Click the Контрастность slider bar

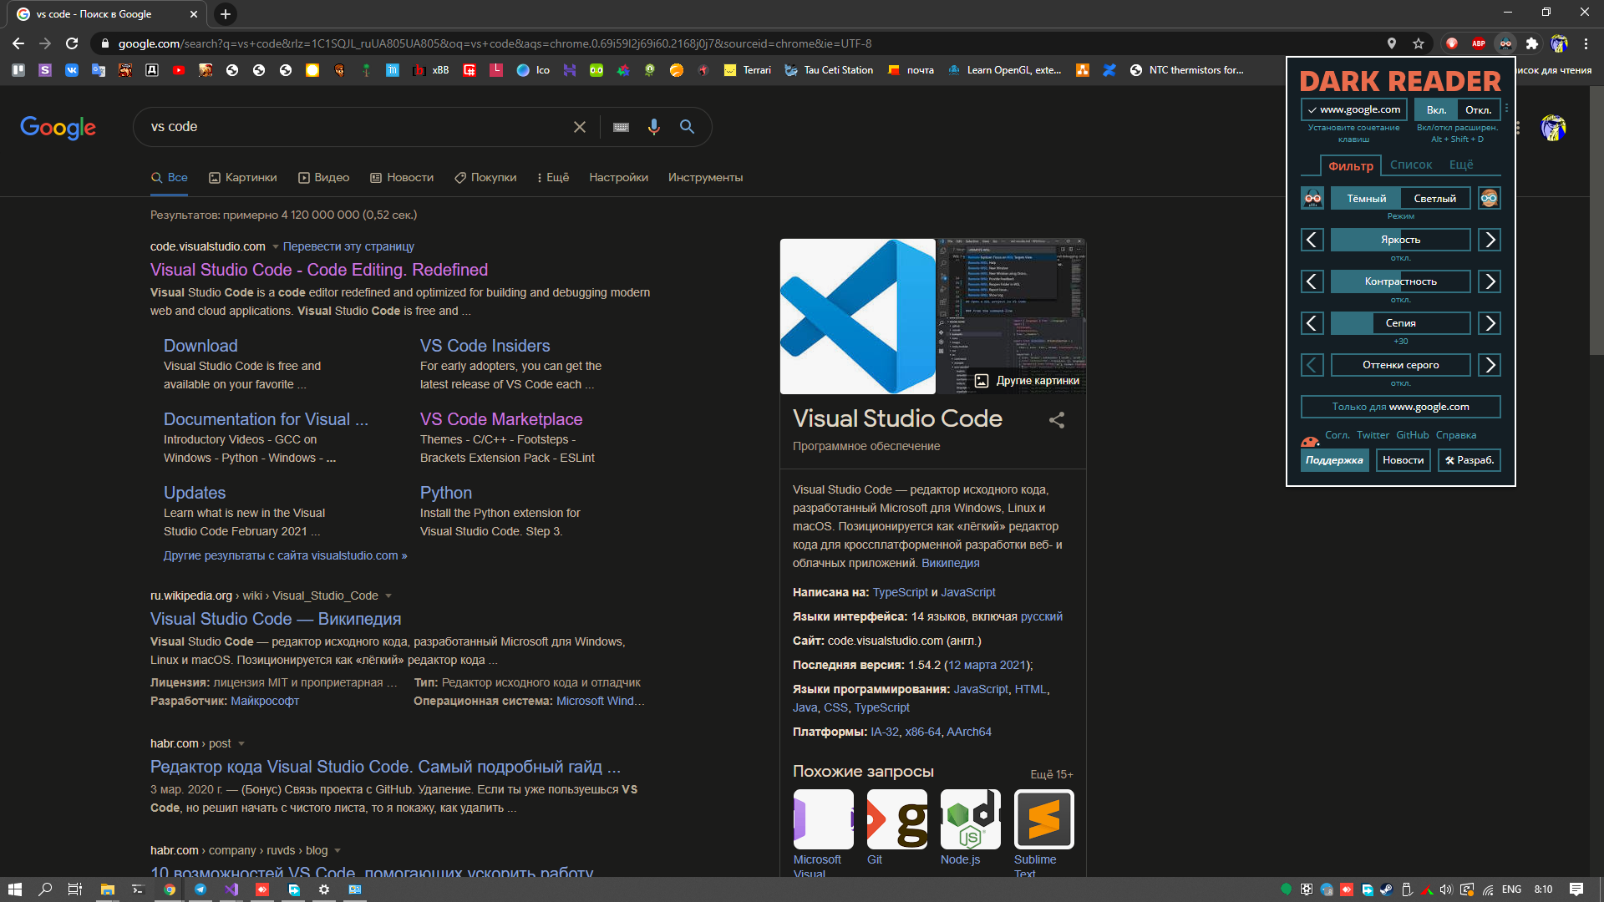coord(1401,281)
